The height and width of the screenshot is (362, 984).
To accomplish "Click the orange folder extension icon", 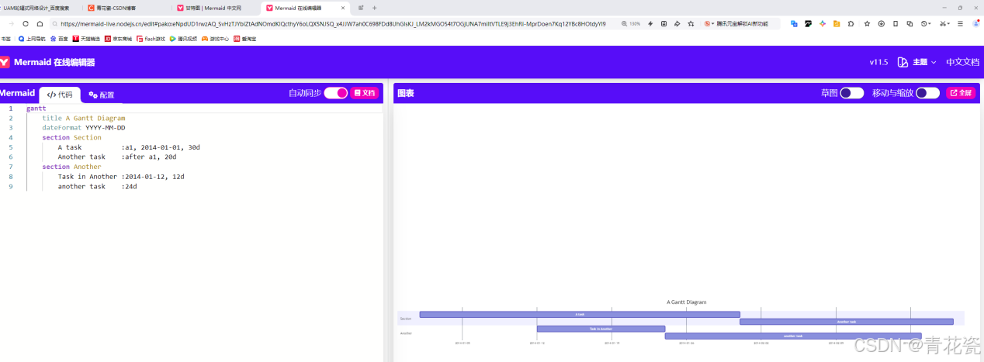I will (x=837, y=23).
